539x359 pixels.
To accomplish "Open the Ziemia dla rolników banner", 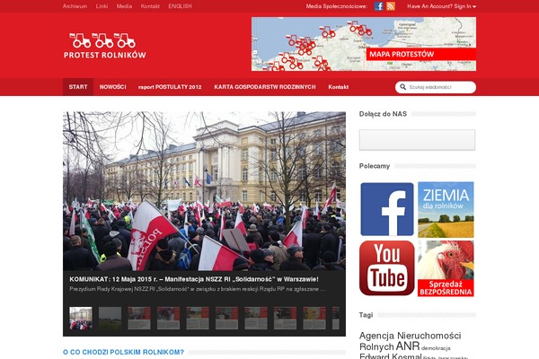I will (446, 209).
